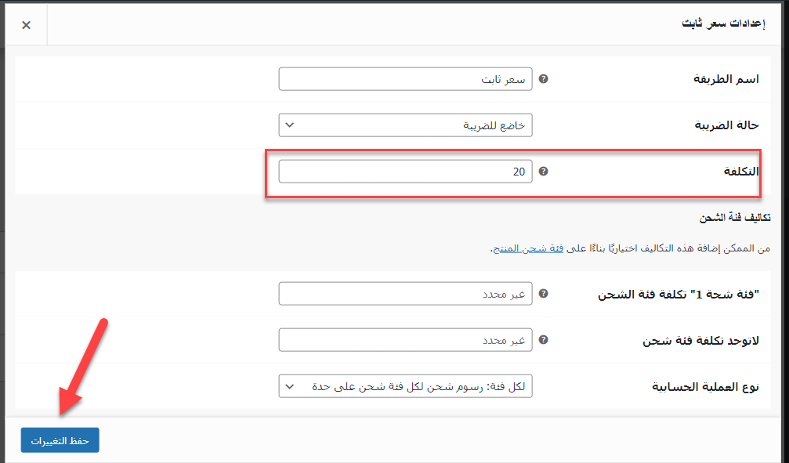The image size is (789, 463).
Task: Click the اسم الطريقة label
Action: [x=726, y=79]
